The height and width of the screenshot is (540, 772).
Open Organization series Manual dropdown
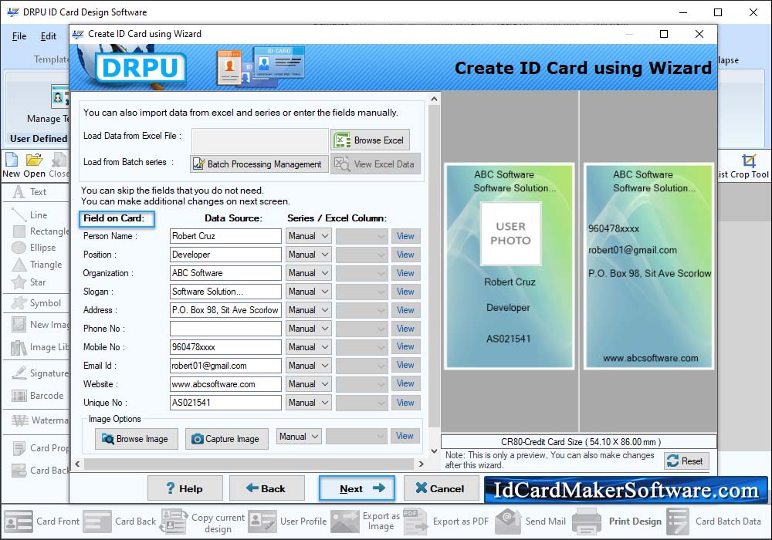(x=308, y=273)
